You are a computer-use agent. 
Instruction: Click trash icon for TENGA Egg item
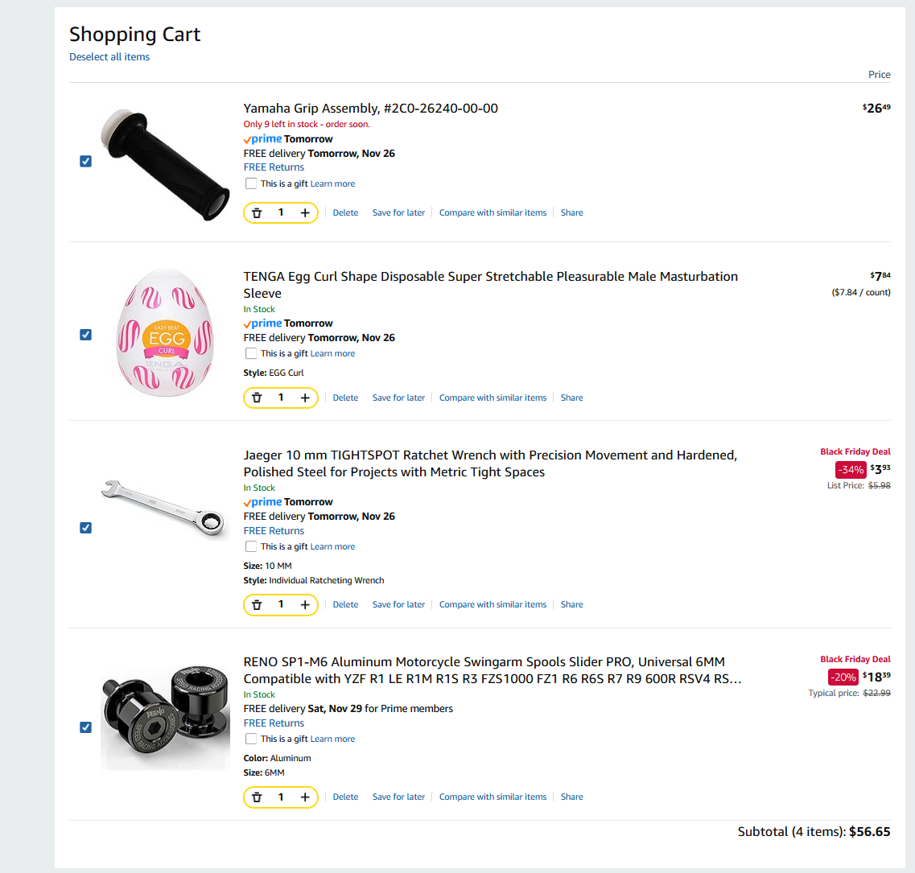pos(257,397)
